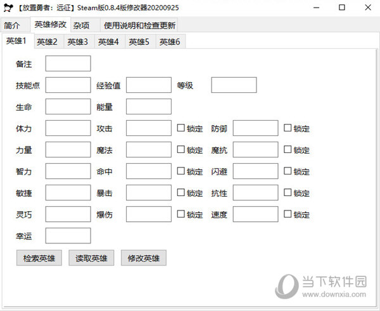Switch to the 英雄4 sub-tab
This screenshot has height=311, width=380.
tap(110, 42)
